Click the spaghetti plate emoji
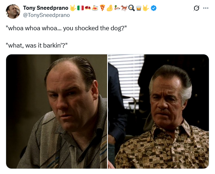 click(x=95, y=8)
